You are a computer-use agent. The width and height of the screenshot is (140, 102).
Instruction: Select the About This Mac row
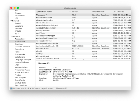point(83,23)
